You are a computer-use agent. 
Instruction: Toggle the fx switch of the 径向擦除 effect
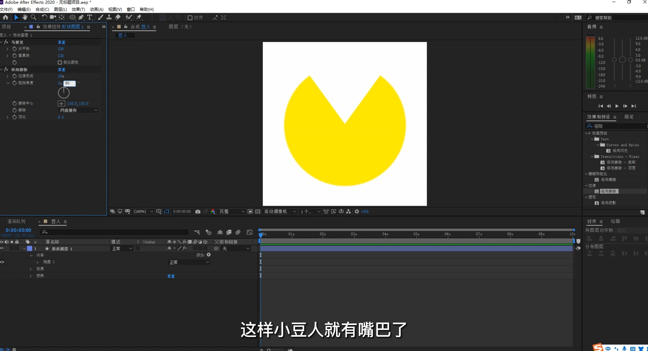[6, 70]
